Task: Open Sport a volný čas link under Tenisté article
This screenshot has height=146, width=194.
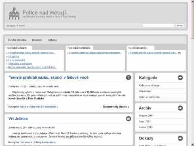Action: [x=30, y=107]
